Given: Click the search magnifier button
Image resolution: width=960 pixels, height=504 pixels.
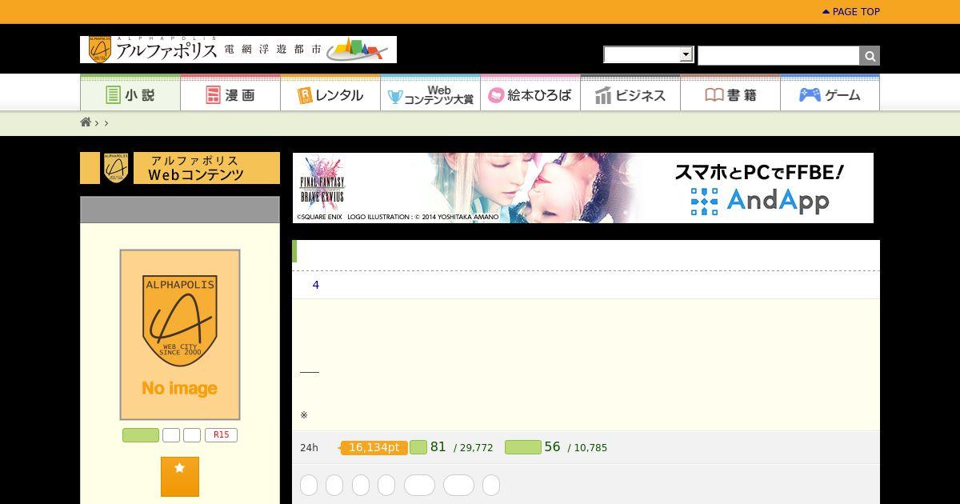Looking at the screenshot, I should point(870,55).
